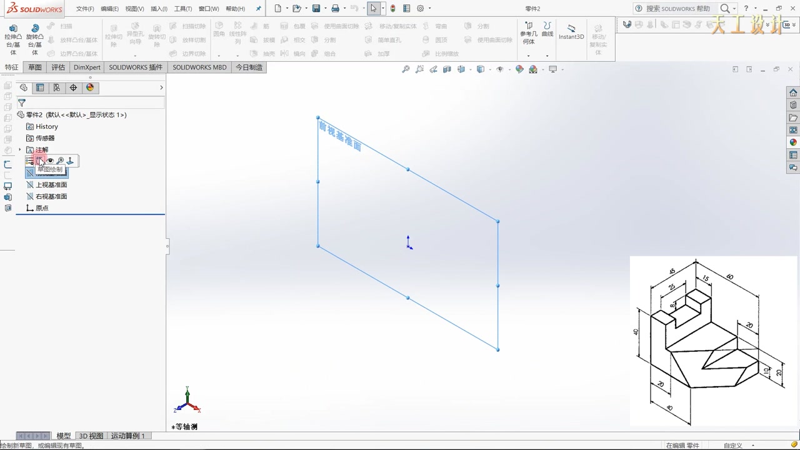The width and height of the screenshot is (800, 450).
Task: Open the Reference Geometry dropdown arrow
Action: (528, 56)
